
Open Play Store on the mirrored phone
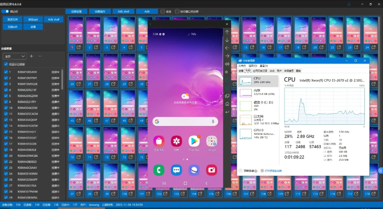(x=194, y=142)
